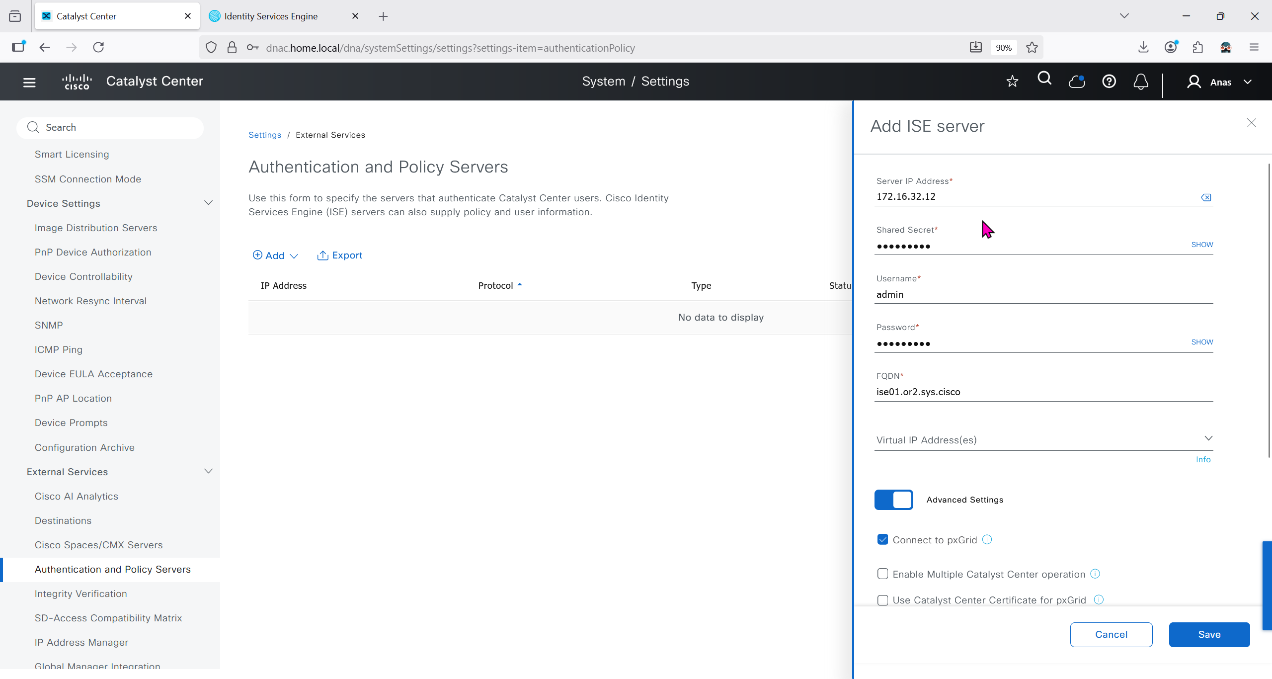The width and height of the screenshot is (1272, 679).
Task: Open the notifications bell
Action: pyautogui.click(x=1141, y=82)
